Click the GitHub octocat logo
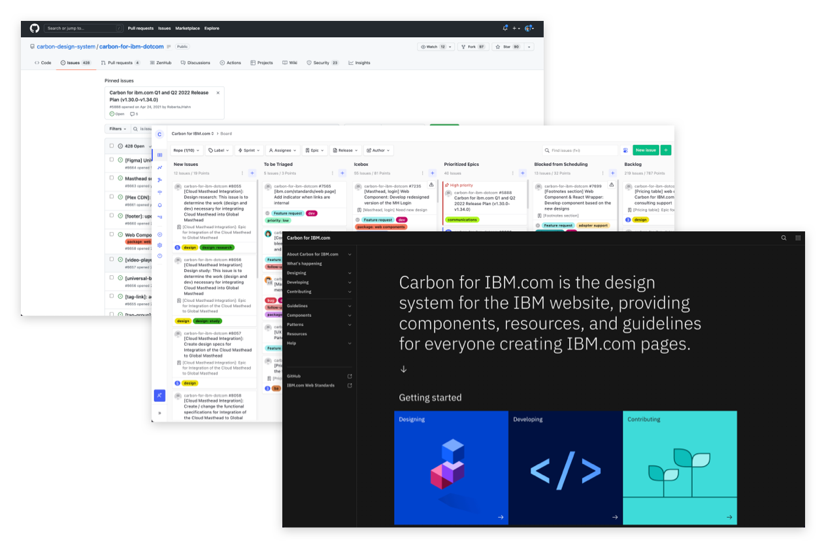 [35, 28]
